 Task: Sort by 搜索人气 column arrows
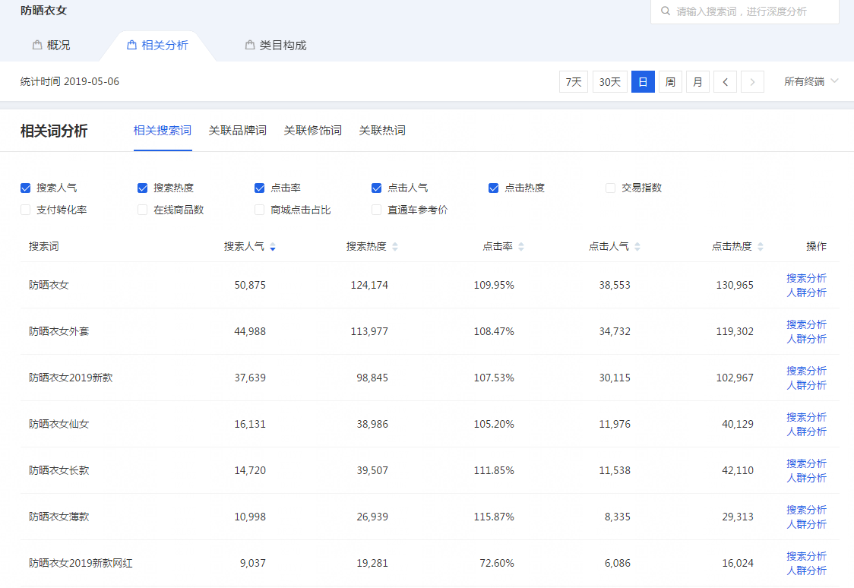(273, 247)
